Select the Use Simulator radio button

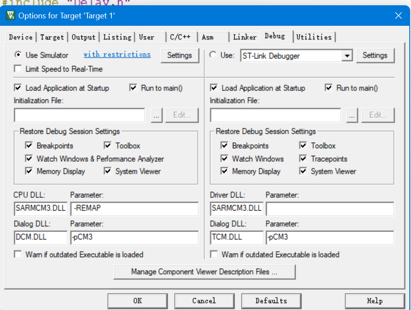(18, 55)
